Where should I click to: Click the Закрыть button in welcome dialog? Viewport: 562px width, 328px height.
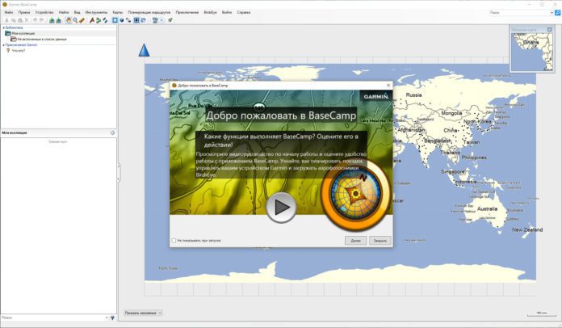380,241
